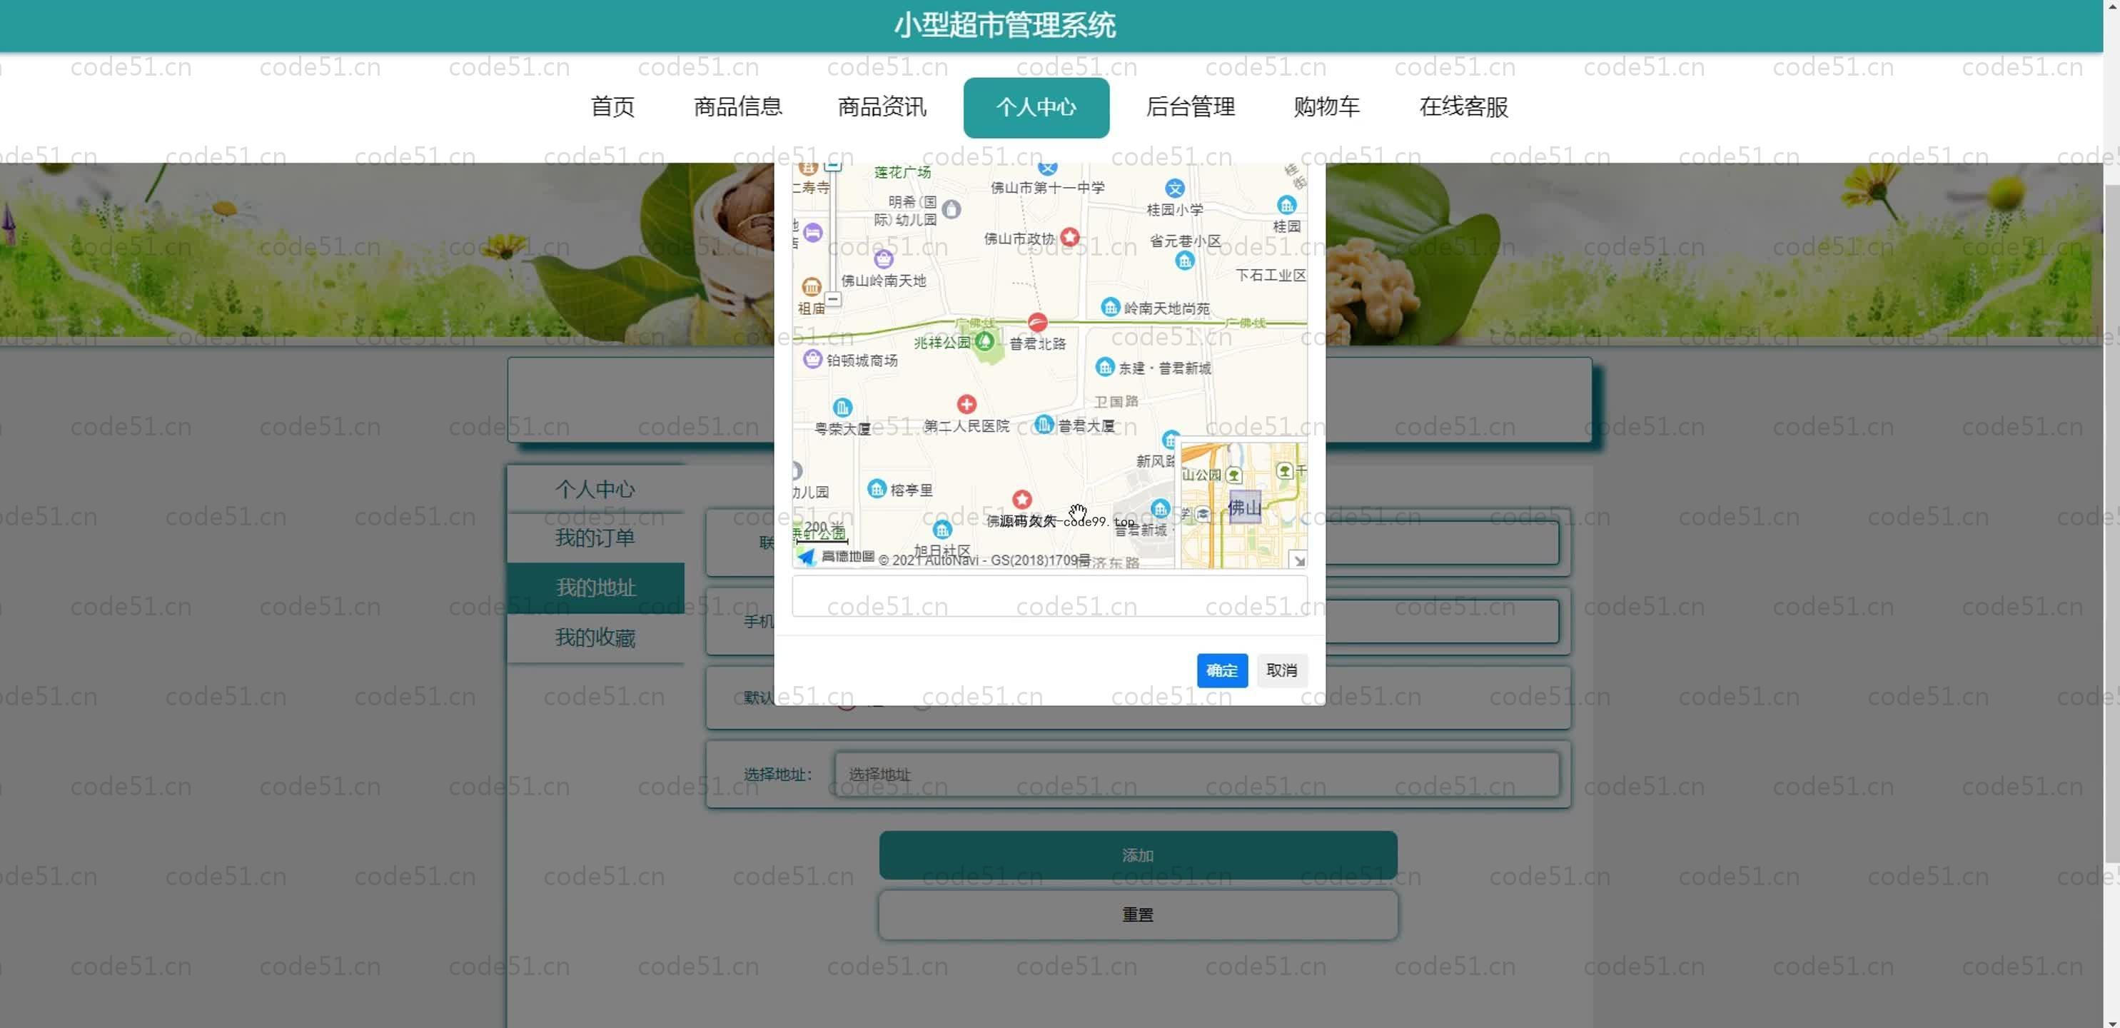Open the 商品信息 nav item
The image size is (2120, 1028).
click(x=737, y=107)
